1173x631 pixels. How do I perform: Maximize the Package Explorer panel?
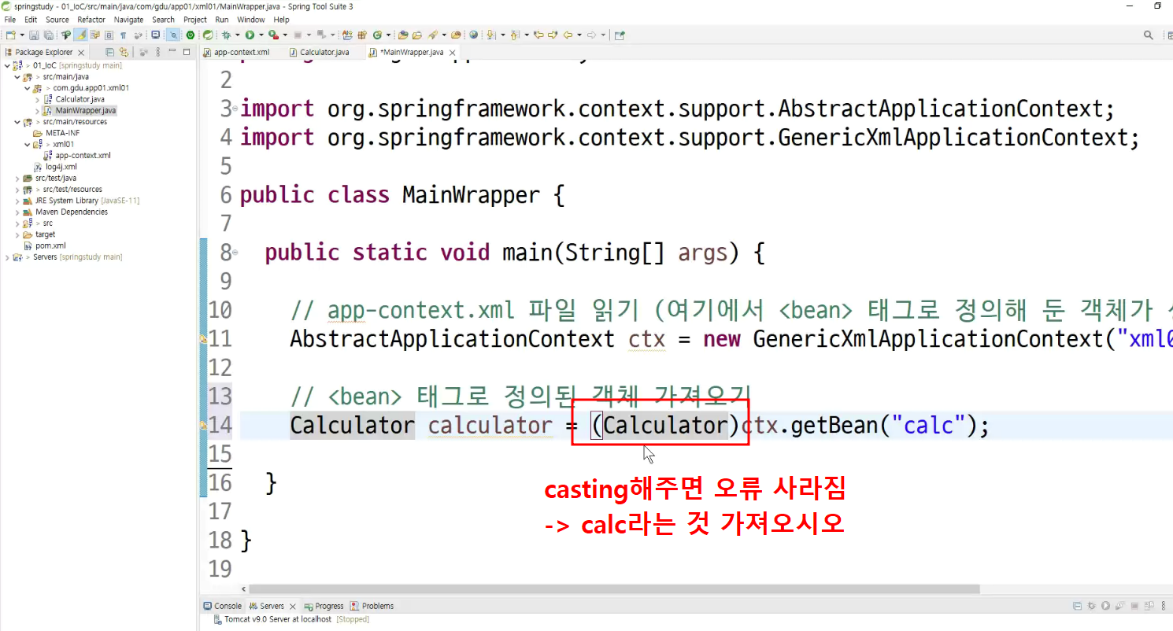tap(187, 52)
